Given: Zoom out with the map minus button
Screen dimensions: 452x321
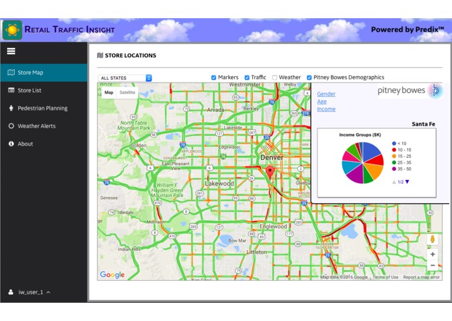Looking at the screenshot, I should [x=432, y=265].
